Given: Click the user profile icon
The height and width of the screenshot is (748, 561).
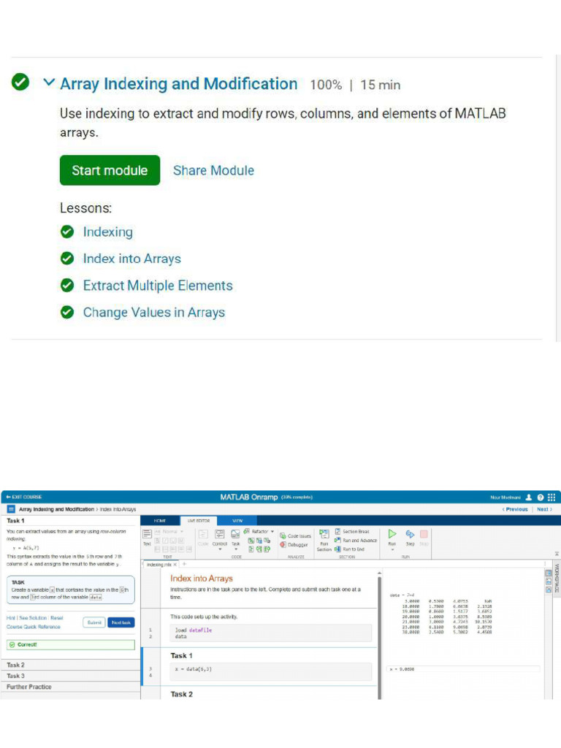Looking at the screenshot, I should (529, 497).
